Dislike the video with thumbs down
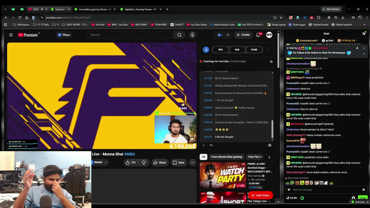370x208 pixels. point(144,163)
